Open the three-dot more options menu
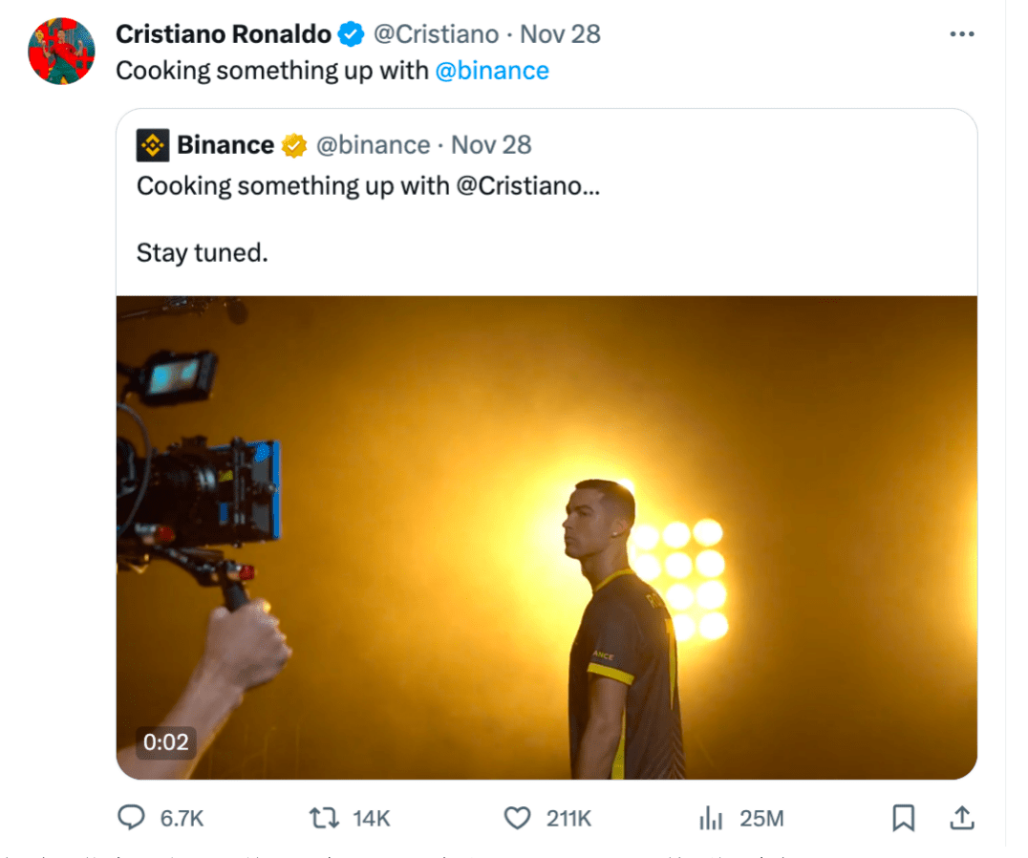This screenshot has height=858, width=1028. 961,34
